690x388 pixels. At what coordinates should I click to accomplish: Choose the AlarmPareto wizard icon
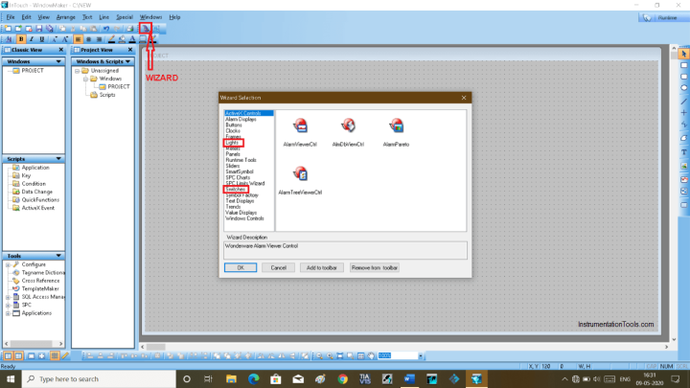395,126
